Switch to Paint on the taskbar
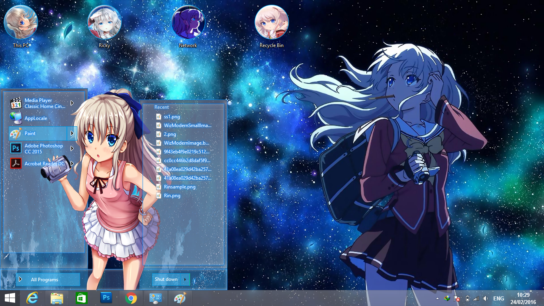Screen dimensions: 544x306 coord(180,298)
